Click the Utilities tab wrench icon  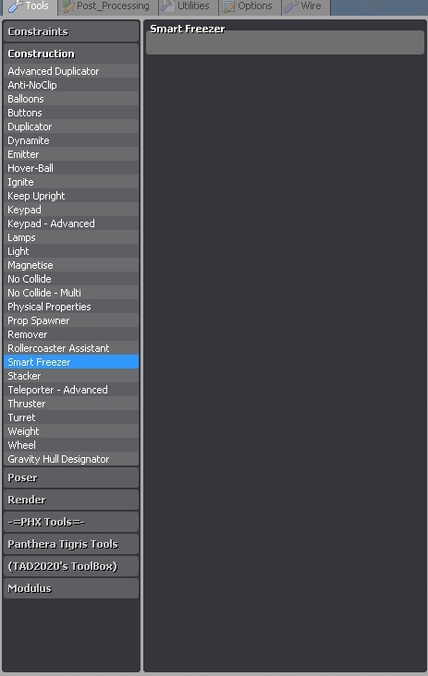tap(168, 6)
